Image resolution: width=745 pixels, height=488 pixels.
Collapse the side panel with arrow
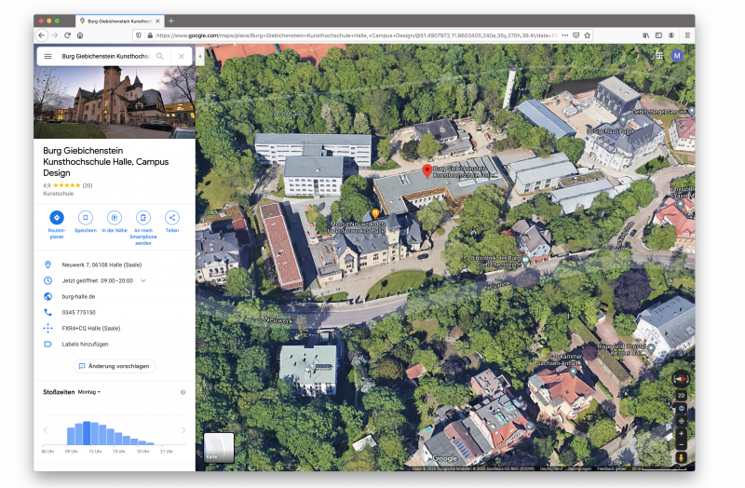pos(200,56)
